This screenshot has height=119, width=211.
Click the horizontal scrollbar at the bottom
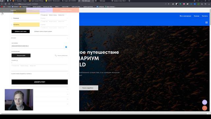coord(104,114)
